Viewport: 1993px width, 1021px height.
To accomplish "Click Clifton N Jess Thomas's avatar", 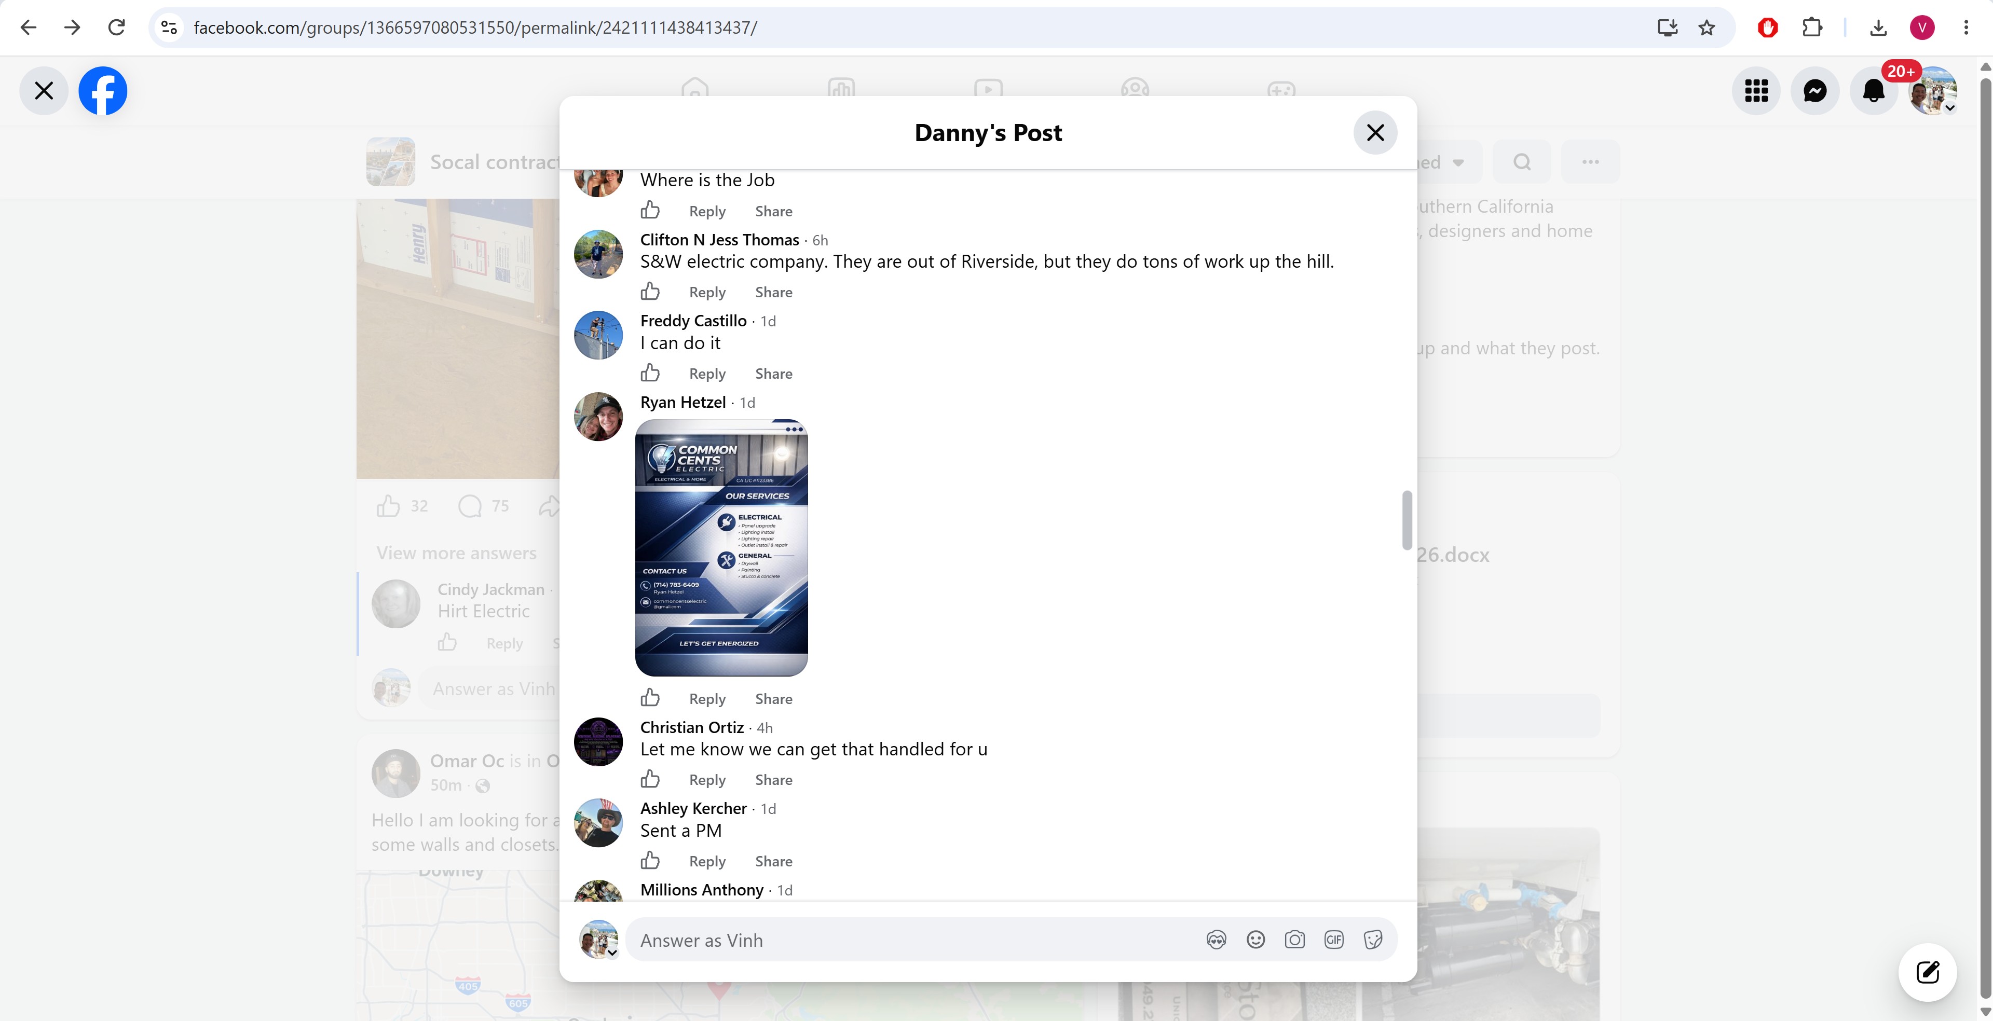I will [x=598, y=254].
